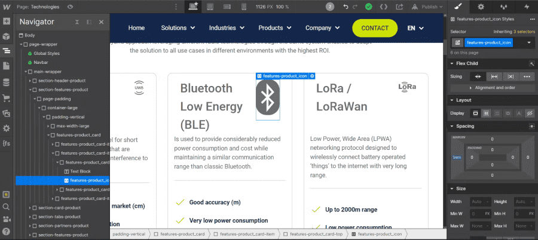Switch to Mobile portrait breakpoint
This screenshot has width=538, height=240.
point(244,7)
